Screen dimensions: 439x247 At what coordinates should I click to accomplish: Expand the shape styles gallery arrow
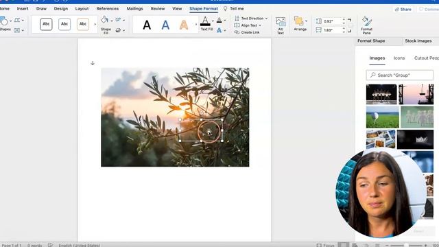95,25
